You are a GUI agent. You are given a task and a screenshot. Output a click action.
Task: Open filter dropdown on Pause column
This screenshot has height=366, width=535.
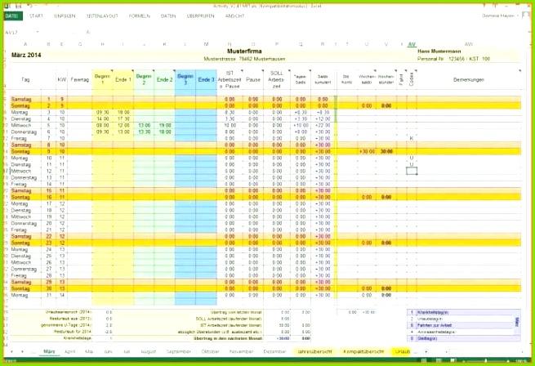coord(262,71)
